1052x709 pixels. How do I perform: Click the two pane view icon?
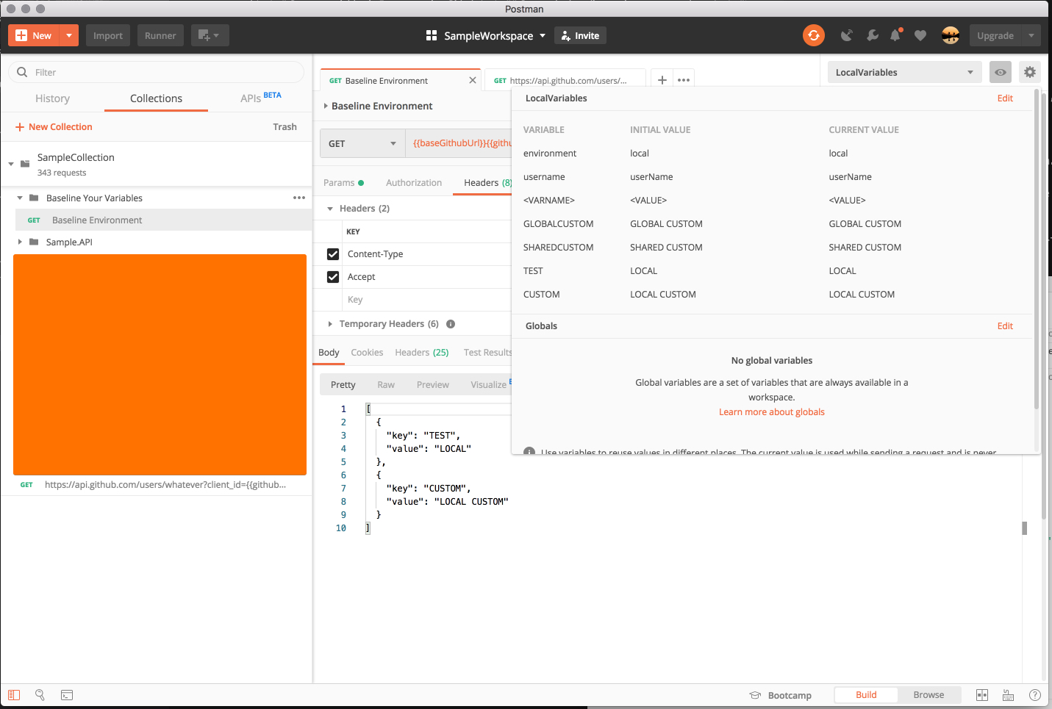click(x=982, y=695)
